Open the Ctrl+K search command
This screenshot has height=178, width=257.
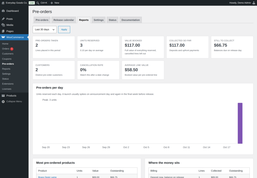tap(44, 3)
